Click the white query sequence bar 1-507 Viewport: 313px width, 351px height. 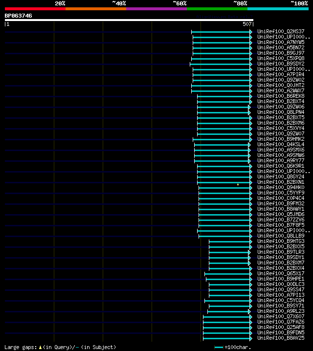[129, 20]
